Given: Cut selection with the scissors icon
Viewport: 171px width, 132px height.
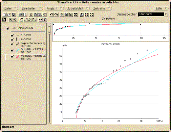Looking at the screenshot, I should 31,15.
